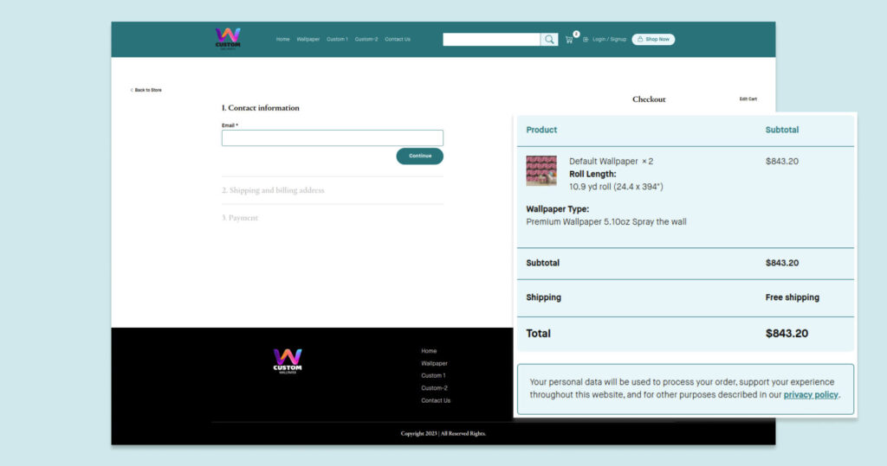Click the footer Contact Us link
887x466 pixels.
436,401
